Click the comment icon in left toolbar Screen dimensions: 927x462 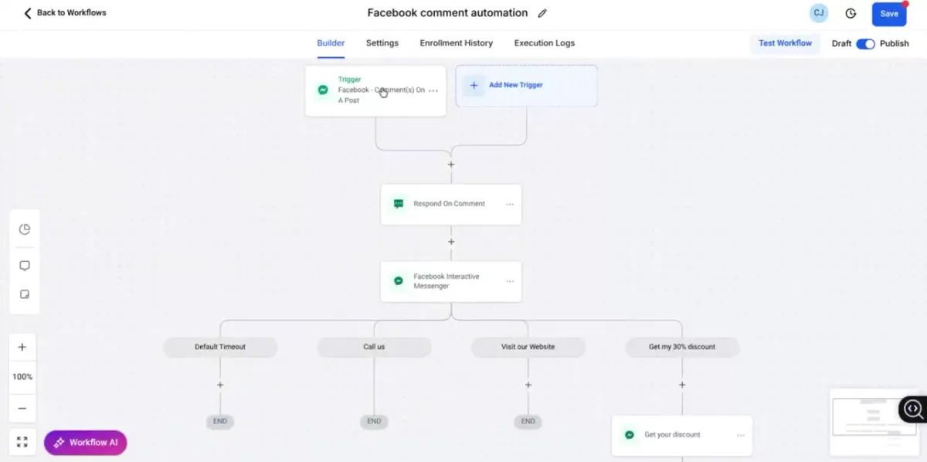point(24,266)
